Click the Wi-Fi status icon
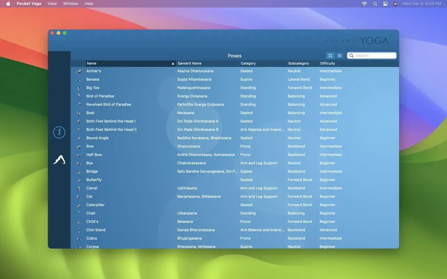The width and height of the screenshot is (447, 279). (x=364, y=4)
